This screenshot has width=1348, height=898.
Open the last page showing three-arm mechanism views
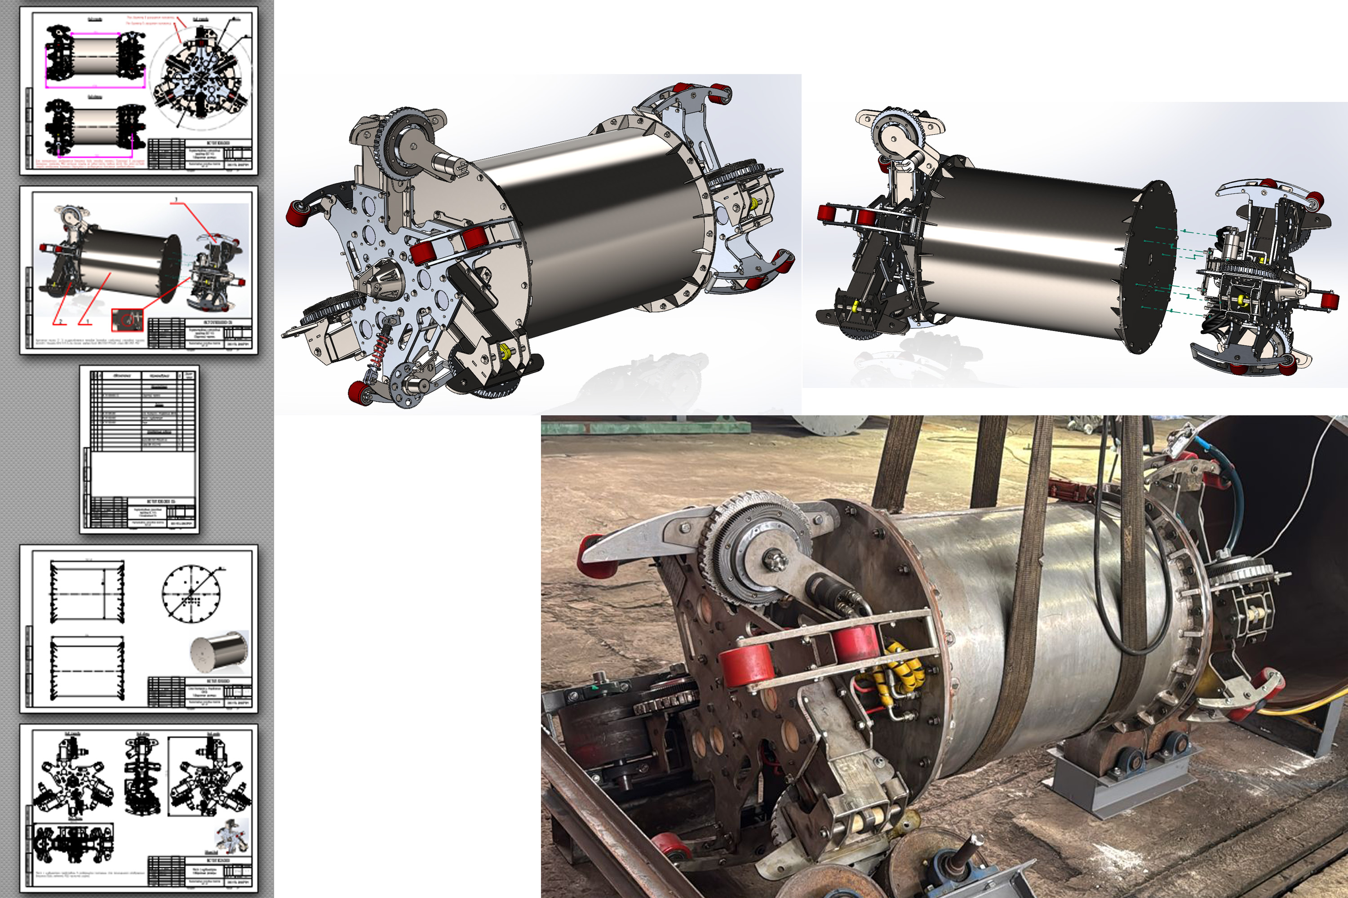click(x=139, y=807)
